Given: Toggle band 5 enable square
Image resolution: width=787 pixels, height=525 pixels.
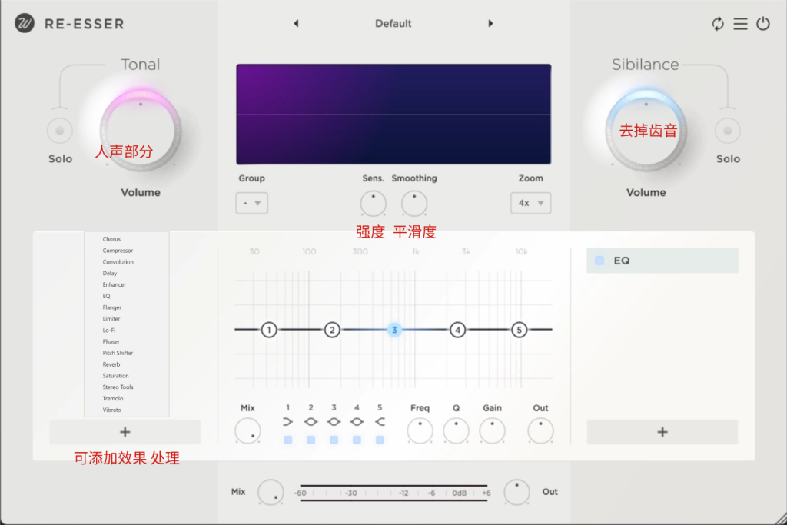Looking at the screenshot, I should (380, 440).
